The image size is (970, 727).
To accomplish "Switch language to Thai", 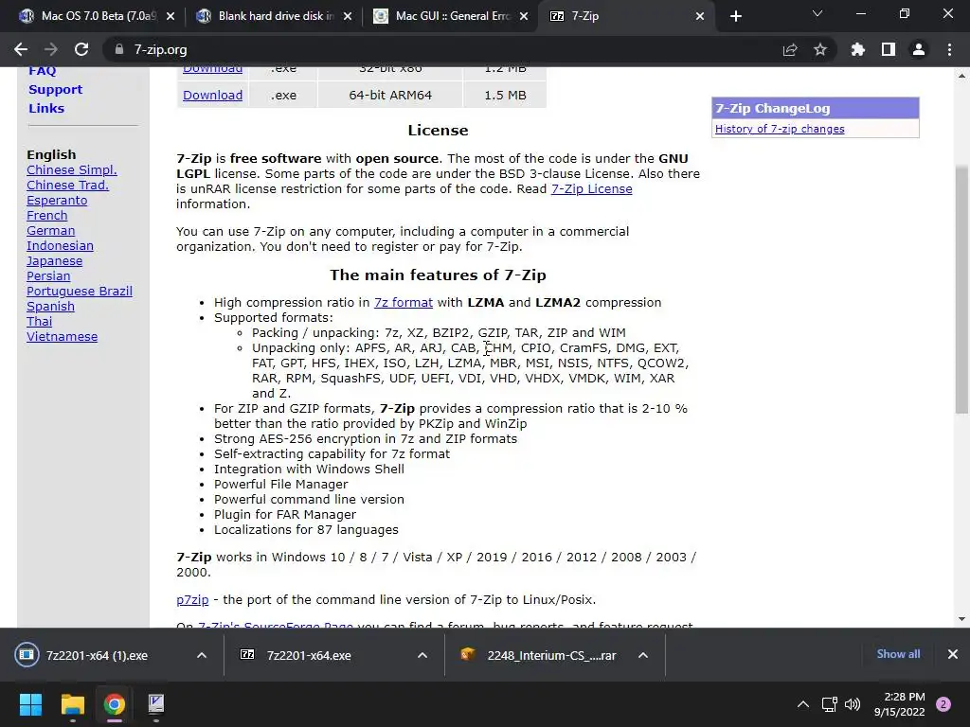I will pyautogui.click(x=40, y=322).
